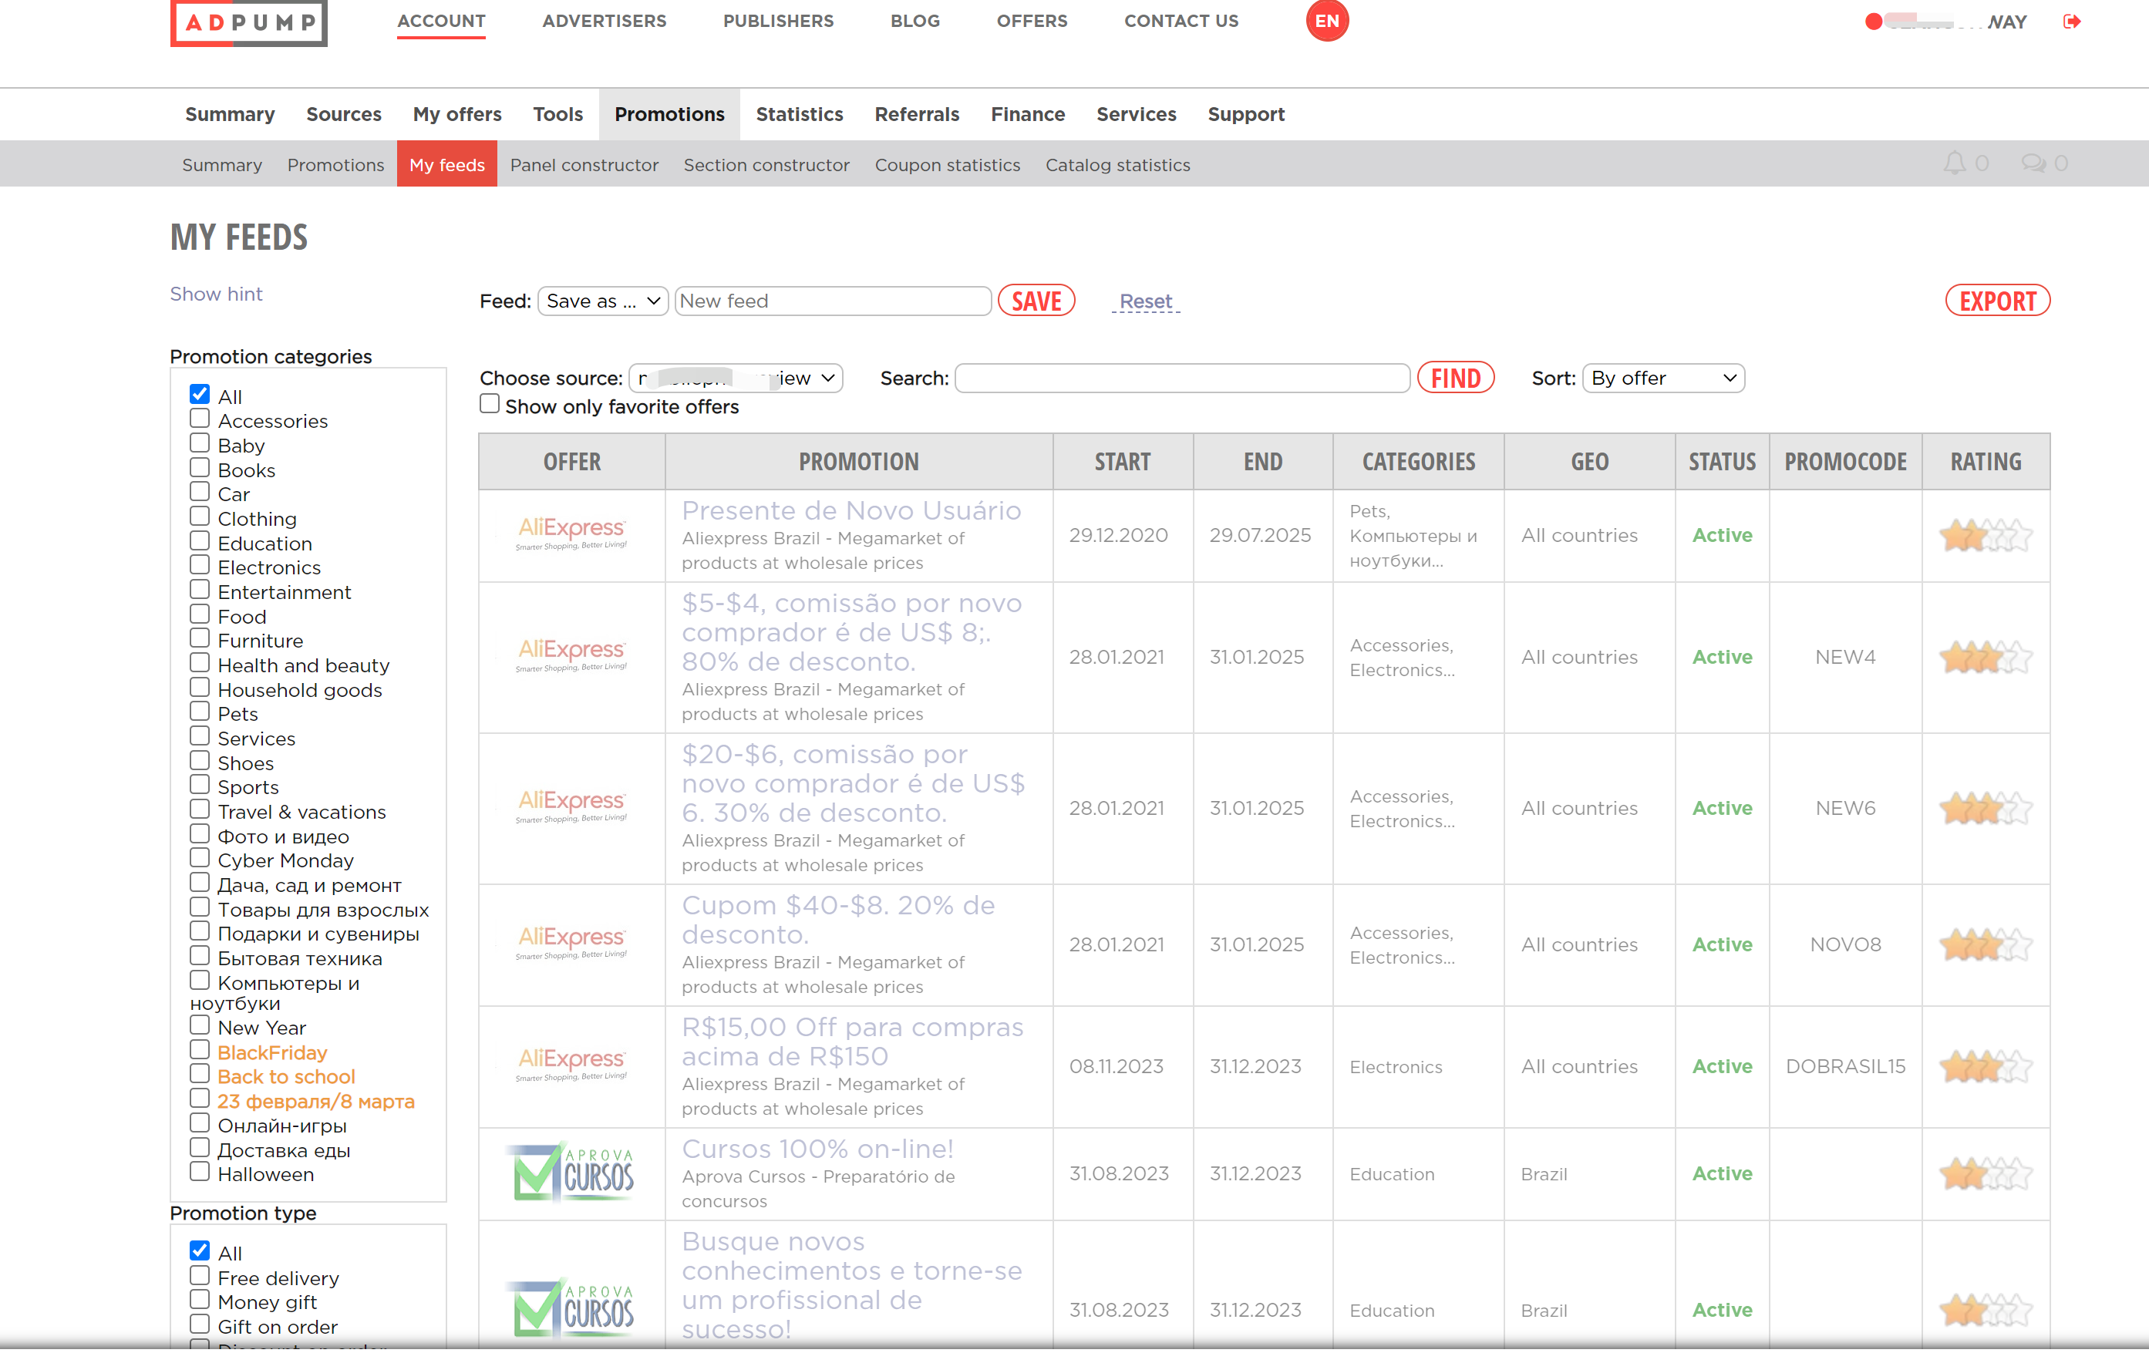Screen dimensions: 2149x1353
Task: Click Aprova Cursos logo for Cursos 100% on-line
Action: click(x=571, y=1172)
